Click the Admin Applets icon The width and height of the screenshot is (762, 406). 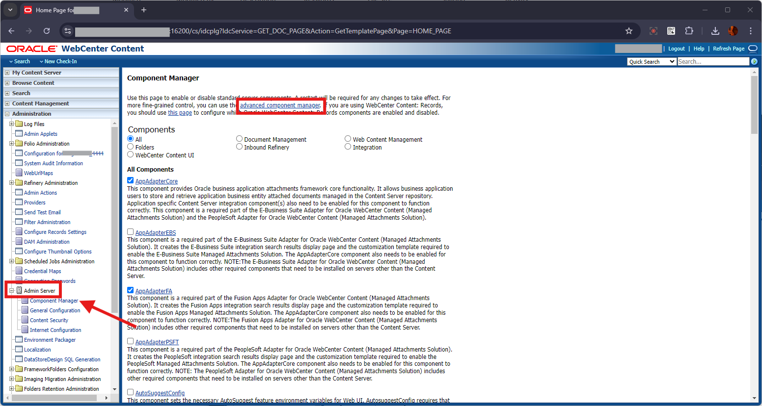tap(19, 133)
